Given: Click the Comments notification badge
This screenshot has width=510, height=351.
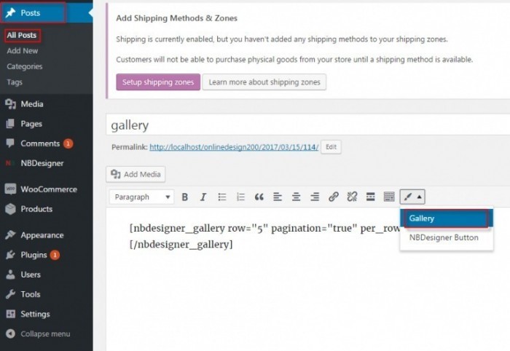Looking at the screenshot, I should point(68,143).
